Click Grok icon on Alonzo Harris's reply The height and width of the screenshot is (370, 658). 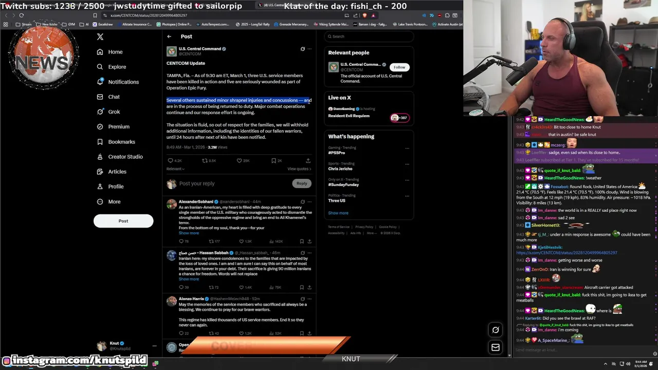(x=302, y=299)
